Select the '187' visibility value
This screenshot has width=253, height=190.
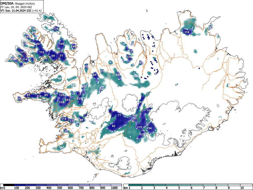[141, 63]
